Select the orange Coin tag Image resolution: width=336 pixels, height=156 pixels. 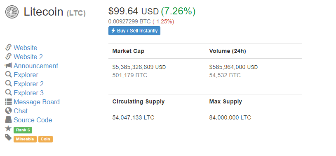coord(45,139)
